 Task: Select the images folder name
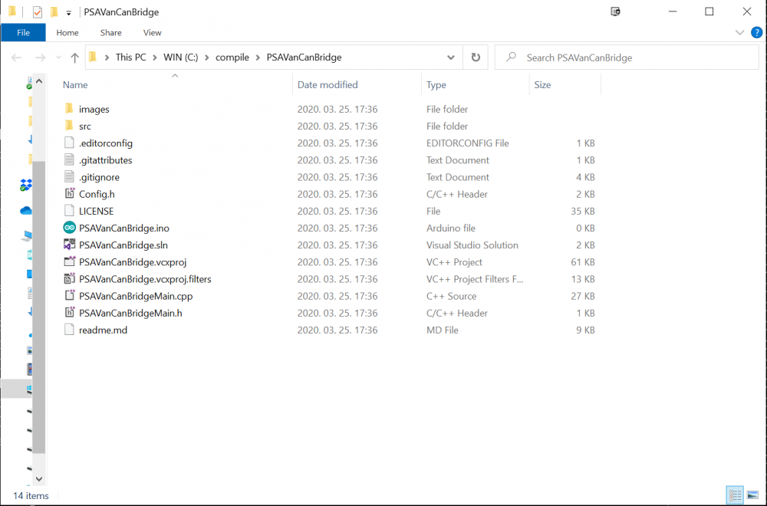coord(94,110)
